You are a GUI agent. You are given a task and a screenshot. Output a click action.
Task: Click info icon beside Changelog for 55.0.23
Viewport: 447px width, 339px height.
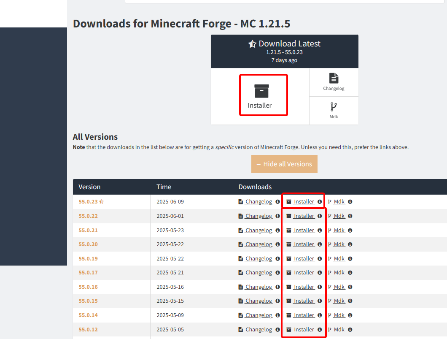click(277, 202)
